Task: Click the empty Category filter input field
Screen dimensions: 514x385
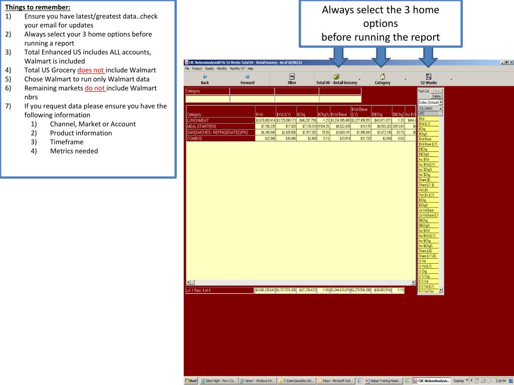Action: click(207, 99)
